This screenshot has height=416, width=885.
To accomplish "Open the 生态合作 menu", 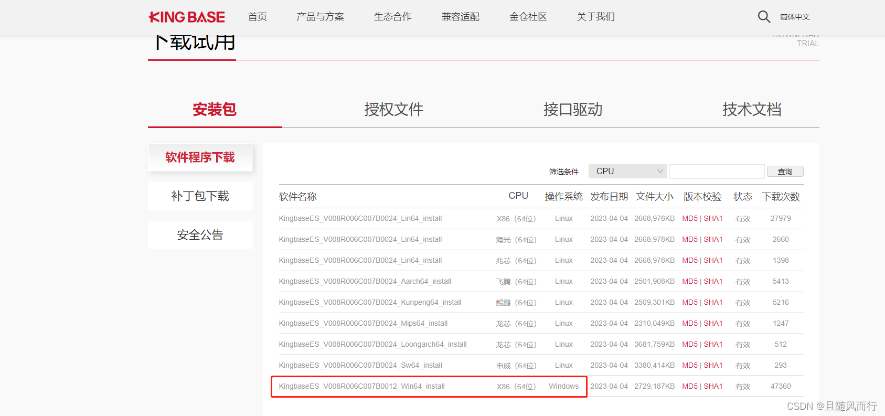I will (393, 17).
